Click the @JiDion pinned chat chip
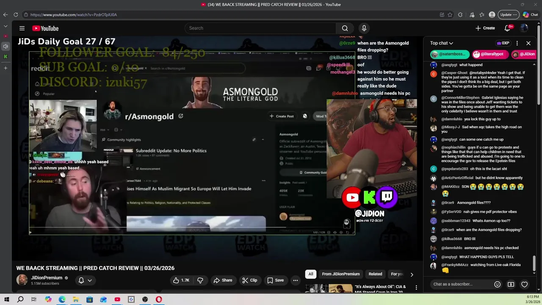The width and height of the screenshot is (542, 305). click(523, 54)
